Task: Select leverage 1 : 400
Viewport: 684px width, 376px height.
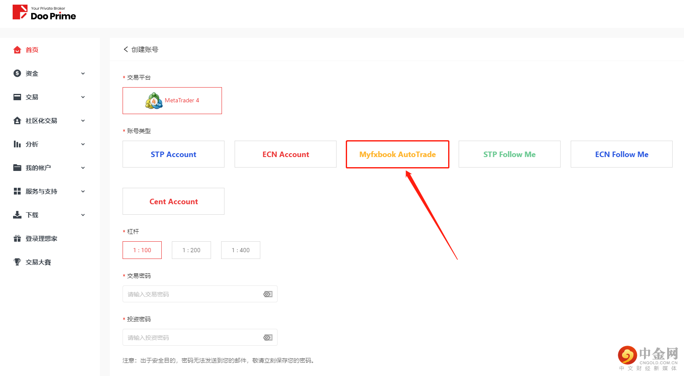Action: tap(240, 250)
